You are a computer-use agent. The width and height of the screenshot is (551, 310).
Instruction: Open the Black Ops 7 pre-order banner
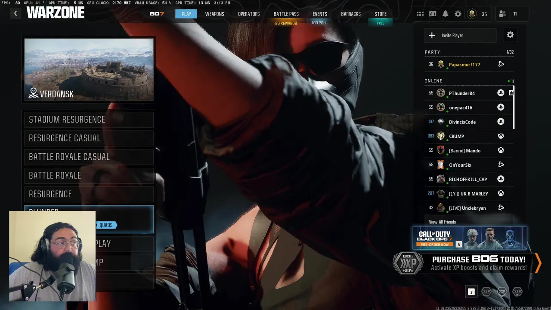coord(470,238)
